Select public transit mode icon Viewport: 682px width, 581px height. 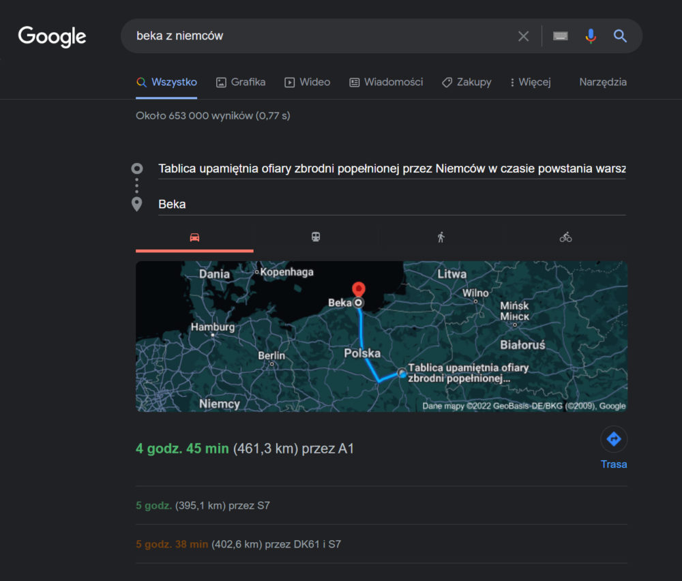coord(316,237)
